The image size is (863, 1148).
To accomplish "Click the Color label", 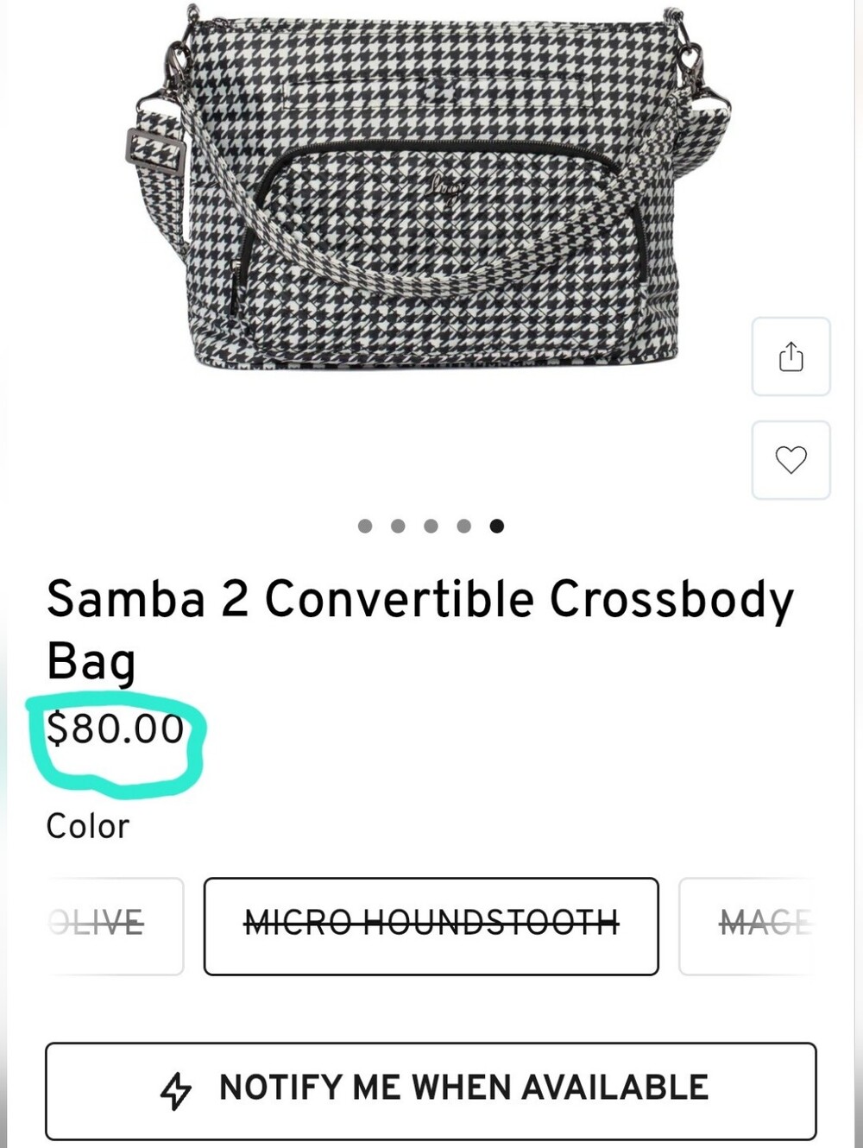I will [88, 826].
